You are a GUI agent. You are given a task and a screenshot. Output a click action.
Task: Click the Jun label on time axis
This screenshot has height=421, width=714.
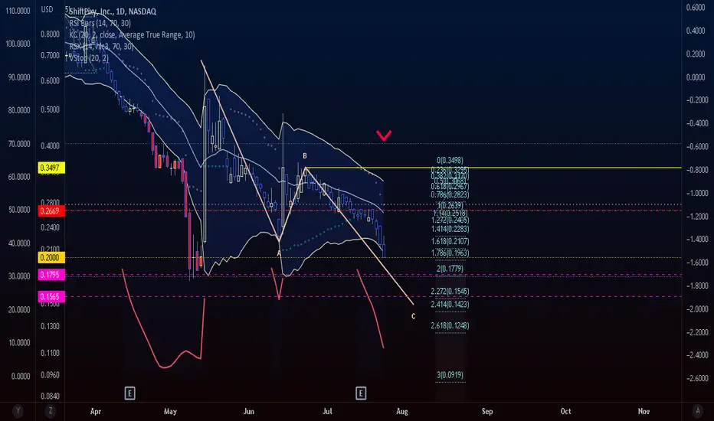click(249, 412)
